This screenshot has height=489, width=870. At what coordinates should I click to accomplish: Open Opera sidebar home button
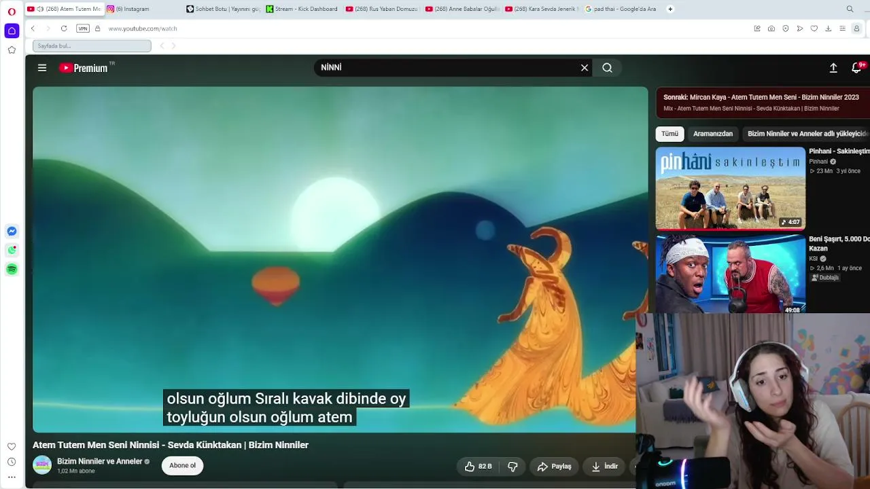(12, 31)
